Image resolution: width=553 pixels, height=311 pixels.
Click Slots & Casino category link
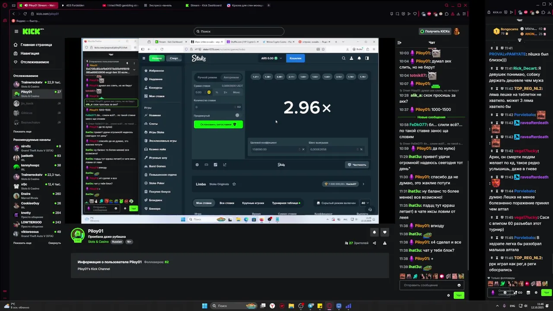tap(99, 242)
